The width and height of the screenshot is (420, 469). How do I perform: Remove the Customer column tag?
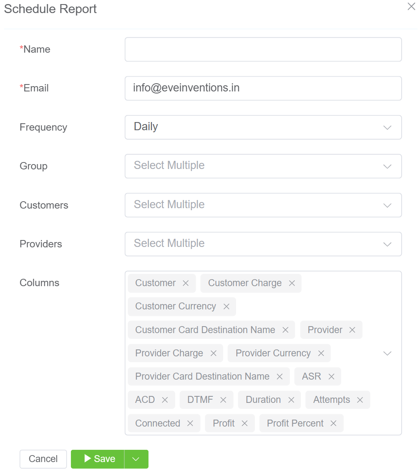(186, 283)
